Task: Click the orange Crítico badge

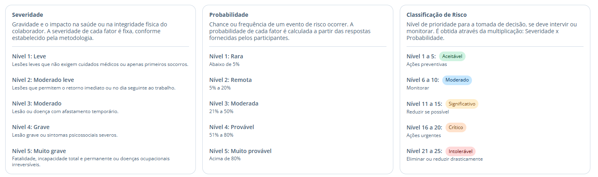Action: pos(456,127)
